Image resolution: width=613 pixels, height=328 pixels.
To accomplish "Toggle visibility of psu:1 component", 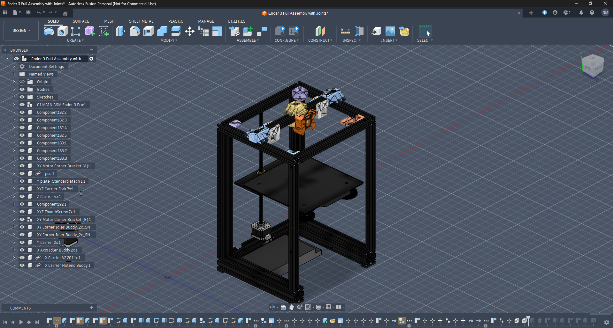I will click(x=22, y=174).
